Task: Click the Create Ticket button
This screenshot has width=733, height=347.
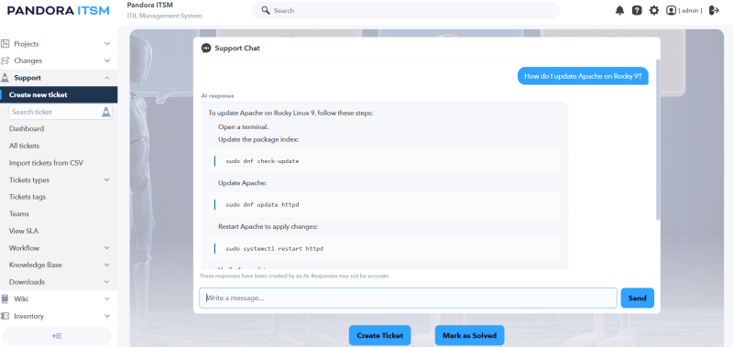Action: 379,335
